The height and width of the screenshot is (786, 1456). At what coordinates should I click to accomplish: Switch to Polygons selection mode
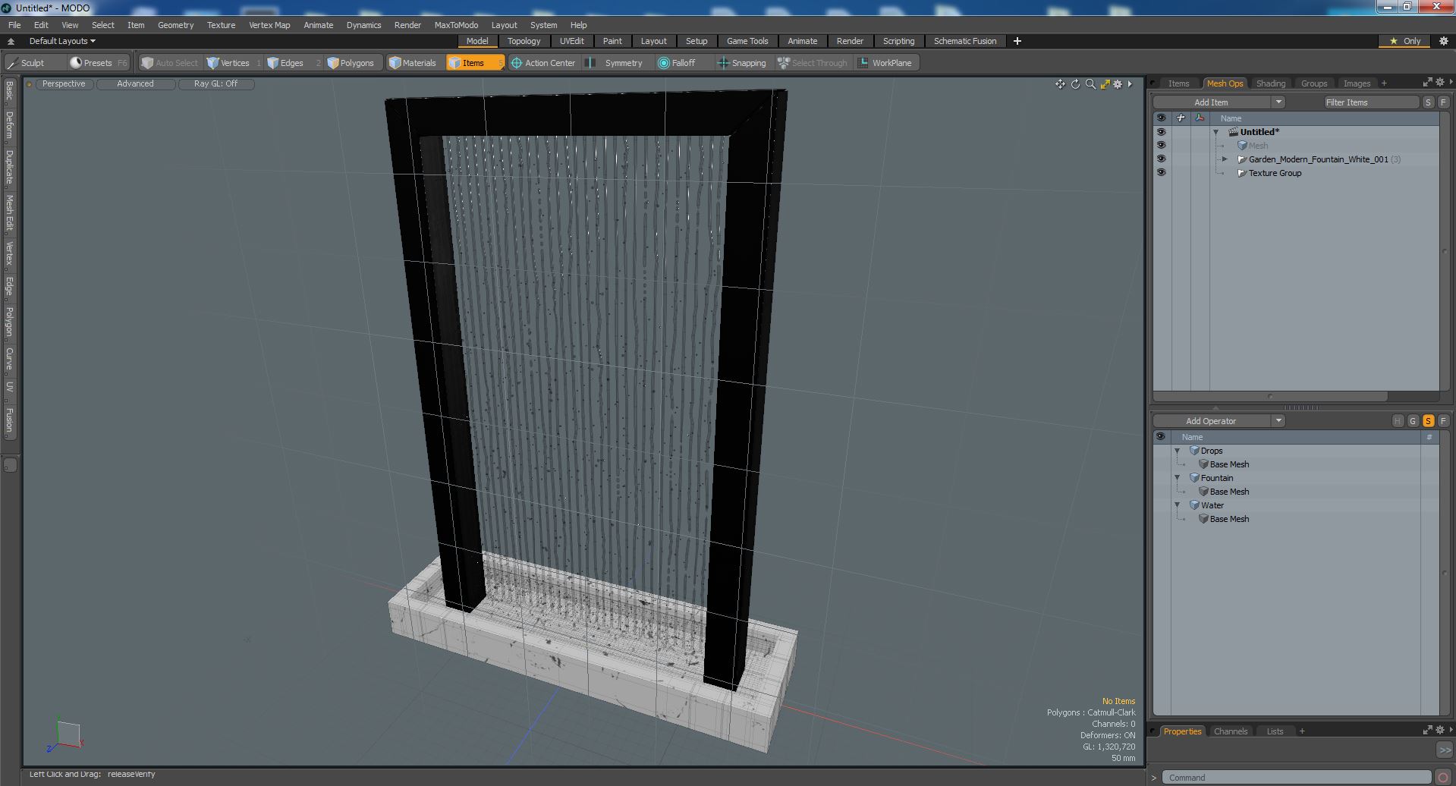pos(351,63)
